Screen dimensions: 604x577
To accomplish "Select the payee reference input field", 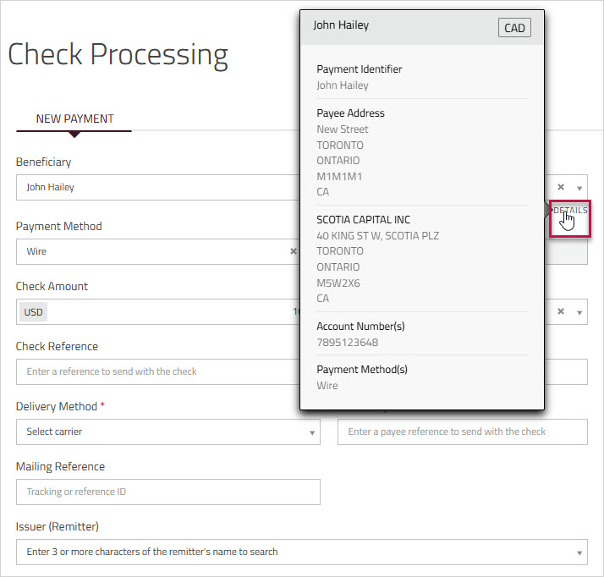I will [462, 431].
